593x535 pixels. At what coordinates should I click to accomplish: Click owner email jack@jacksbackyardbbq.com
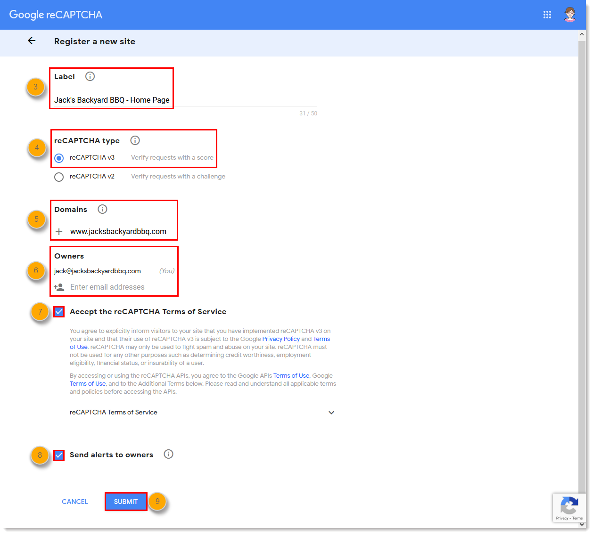pyautogui.click(x=98, y=271)
